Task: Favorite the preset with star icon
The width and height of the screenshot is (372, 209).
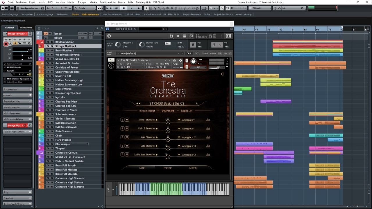Action: coord(197,103)
